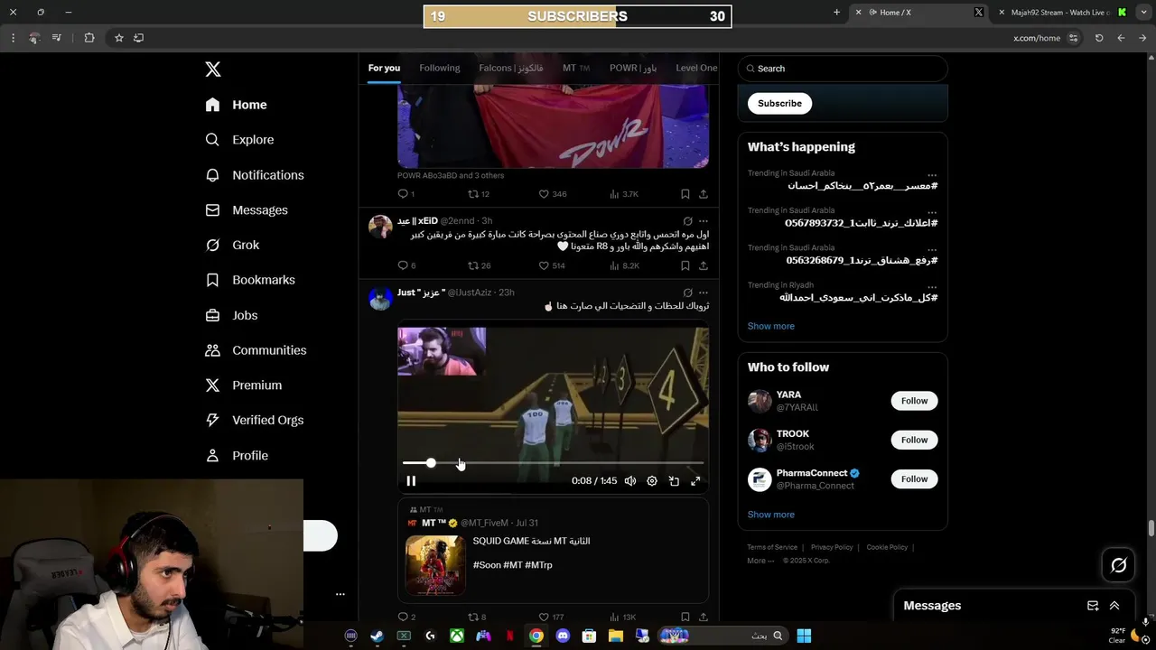The height and width of the screenshot is (650, 1156).
Task: Click the Subscribe button
Action: (x=779, y=103)
